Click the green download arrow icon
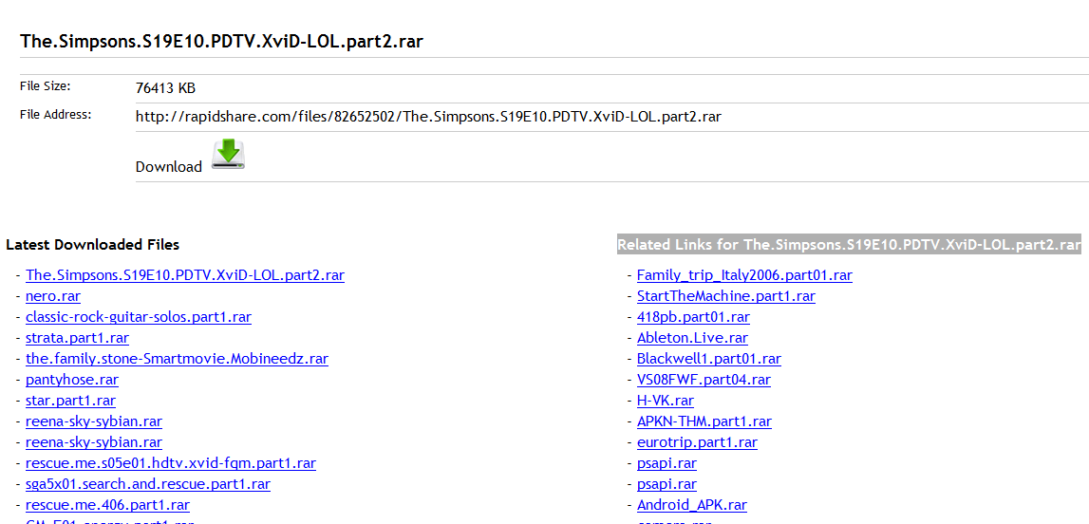This screenshot has height=524, width=1089. (x=228, y=154)
